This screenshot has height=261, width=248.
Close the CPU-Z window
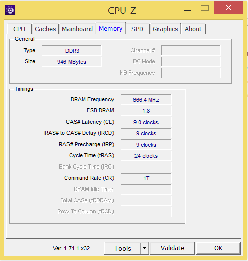[x=229, y=8]
